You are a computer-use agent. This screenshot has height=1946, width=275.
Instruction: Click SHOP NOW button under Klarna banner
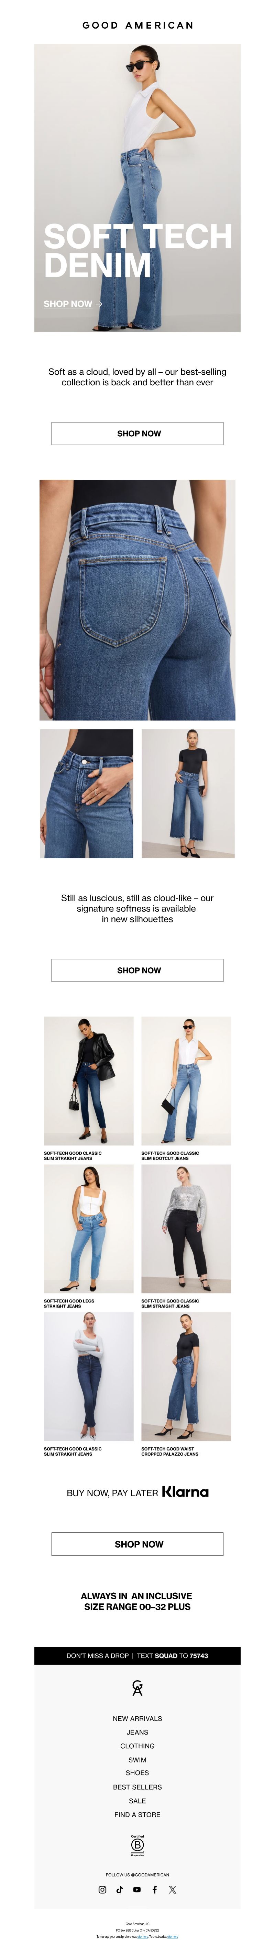[x=137, y=1544]
